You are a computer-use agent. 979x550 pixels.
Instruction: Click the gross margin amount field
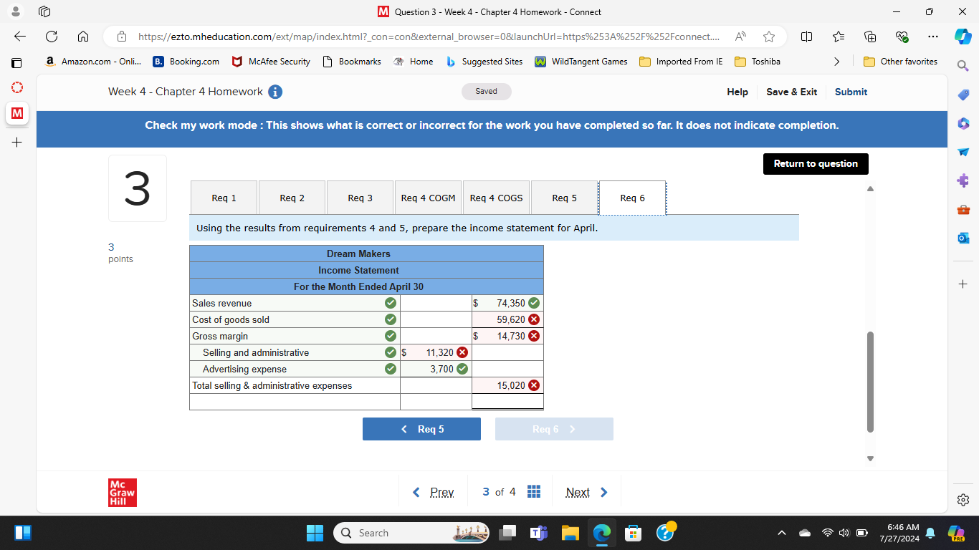[x=507, y=336]
